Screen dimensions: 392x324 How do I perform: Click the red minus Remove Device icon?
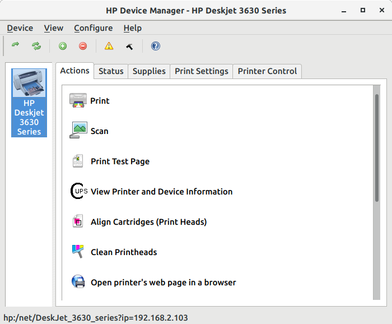coord(83,46)
